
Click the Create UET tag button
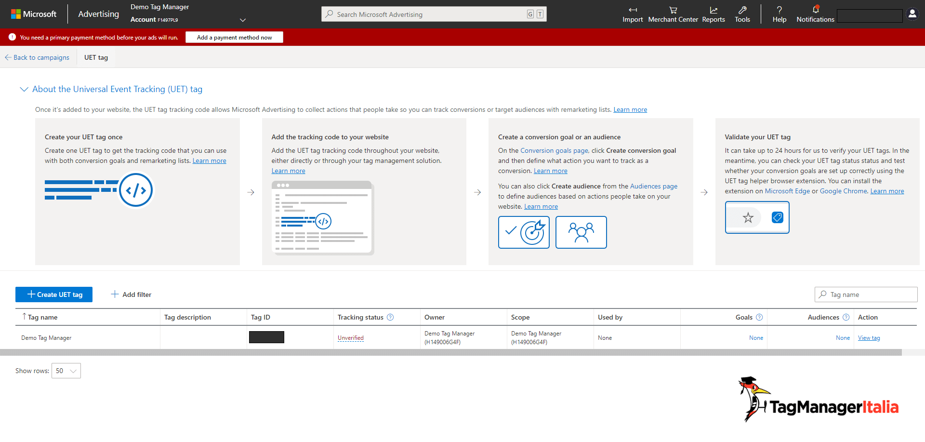pyautogui.click(x=54, y=295)
